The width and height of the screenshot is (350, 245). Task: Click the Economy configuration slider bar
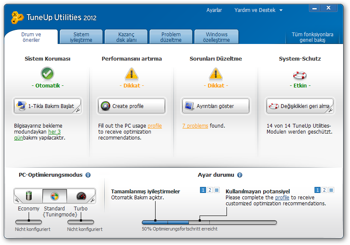pos(29,222)
